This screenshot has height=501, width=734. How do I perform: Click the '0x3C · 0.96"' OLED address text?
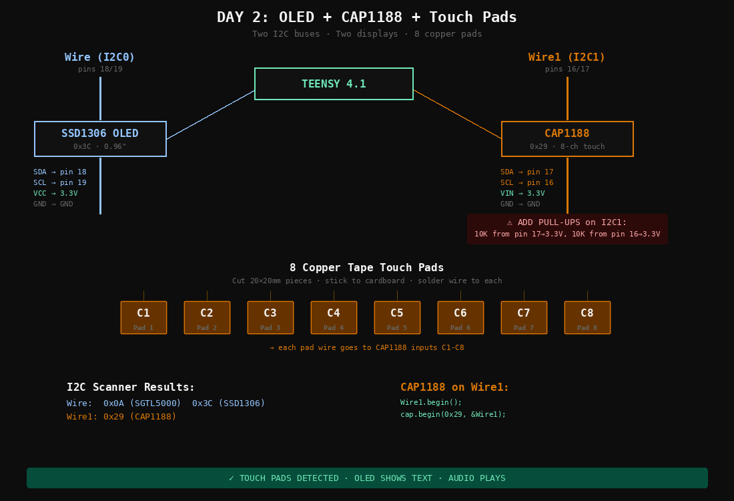(99, 146)
